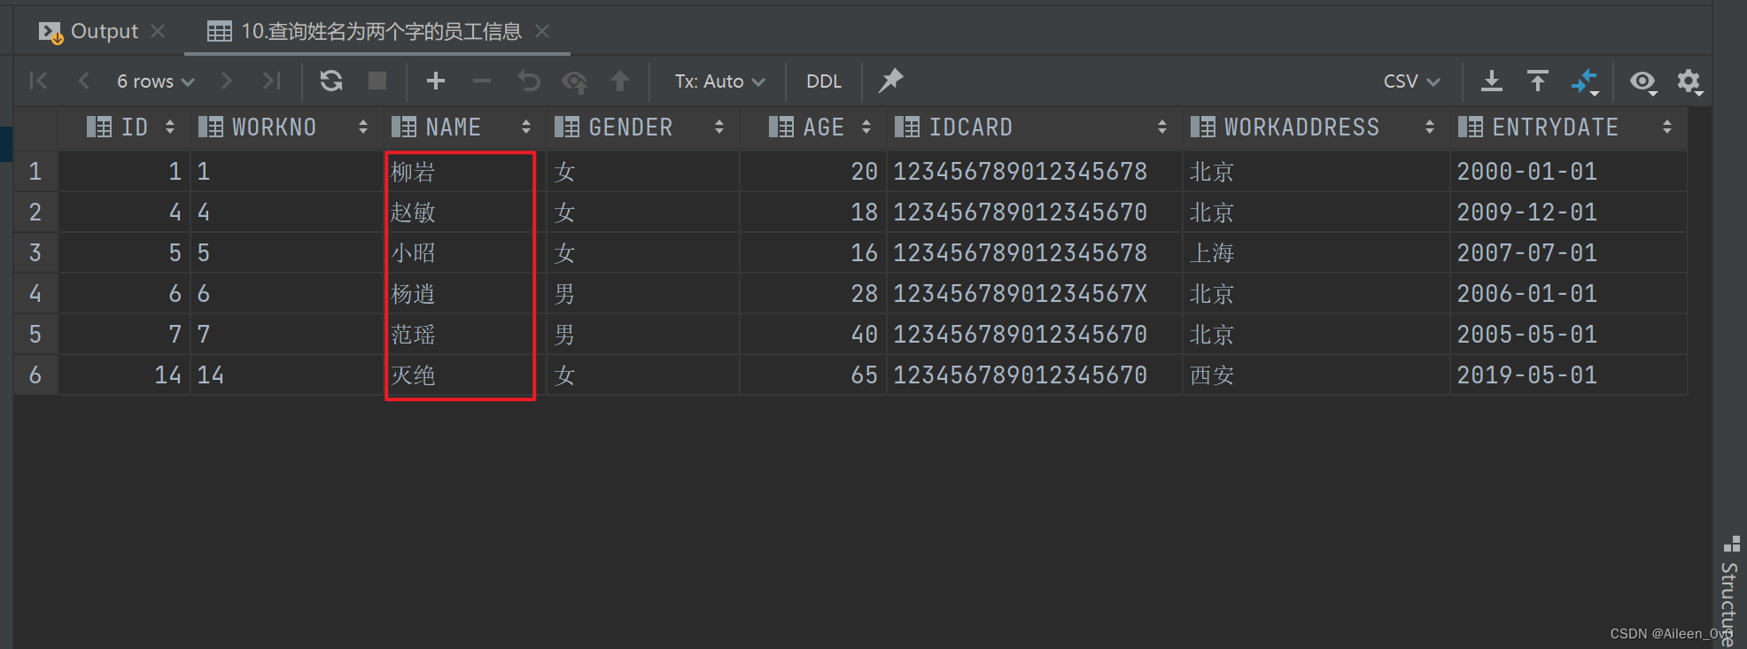The width and height of the screenshot is (1747, 649).
Task: Open the Tx: Auto transaction mode dropdown
Action: (719, 81)
